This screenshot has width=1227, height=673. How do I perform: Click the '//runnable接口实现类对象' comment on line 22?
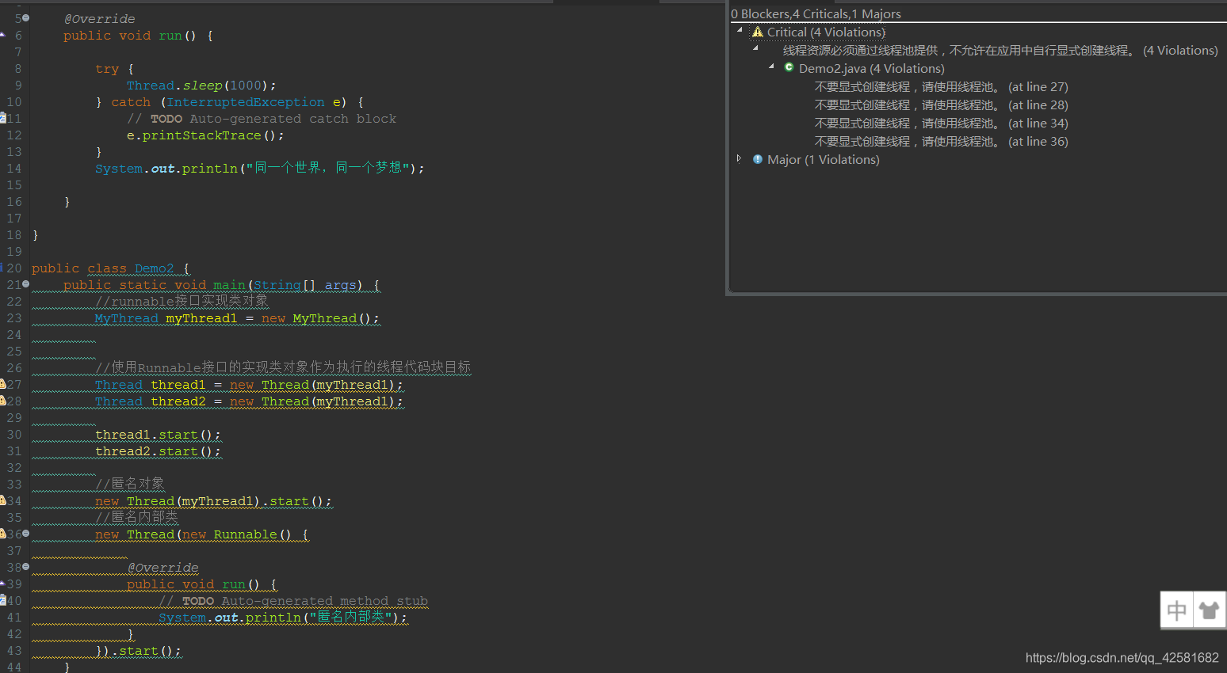click(182, 302)
